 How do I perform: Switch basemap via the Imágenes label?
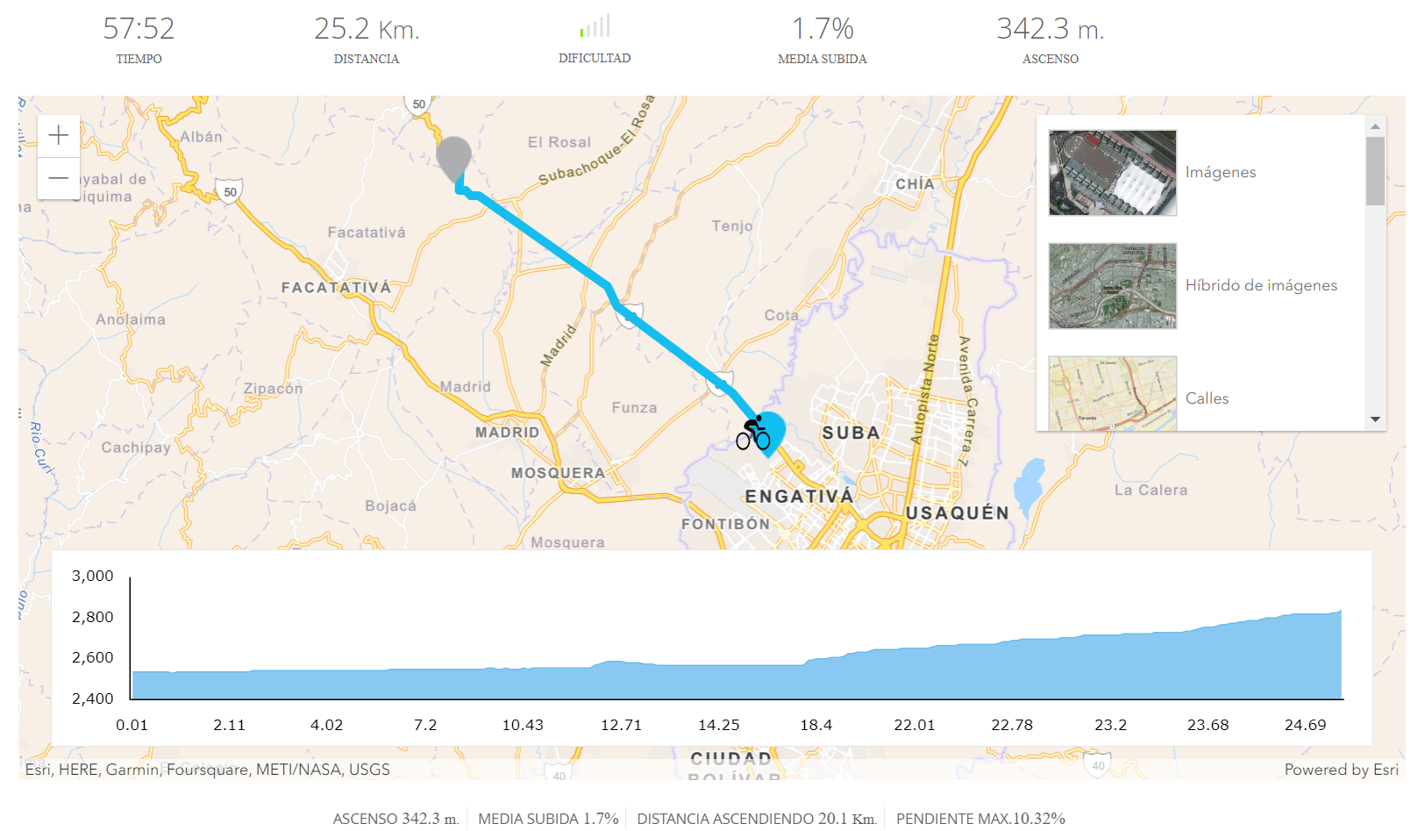(x=1220, y=173)
